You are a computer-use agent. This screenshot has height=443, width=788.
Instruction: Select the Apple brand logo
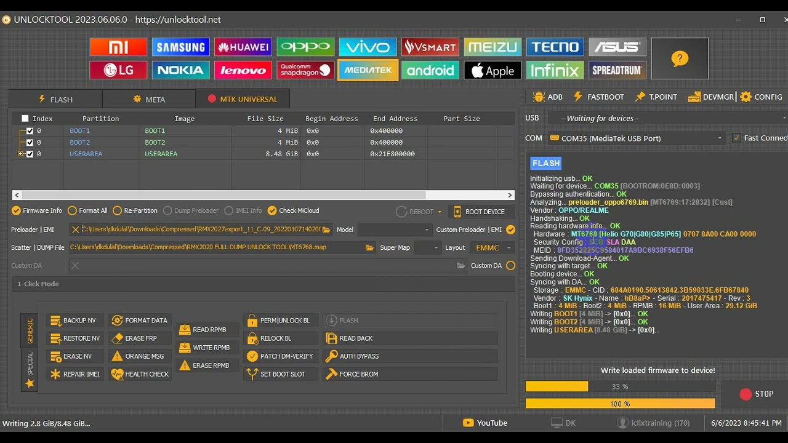[492, 70]
